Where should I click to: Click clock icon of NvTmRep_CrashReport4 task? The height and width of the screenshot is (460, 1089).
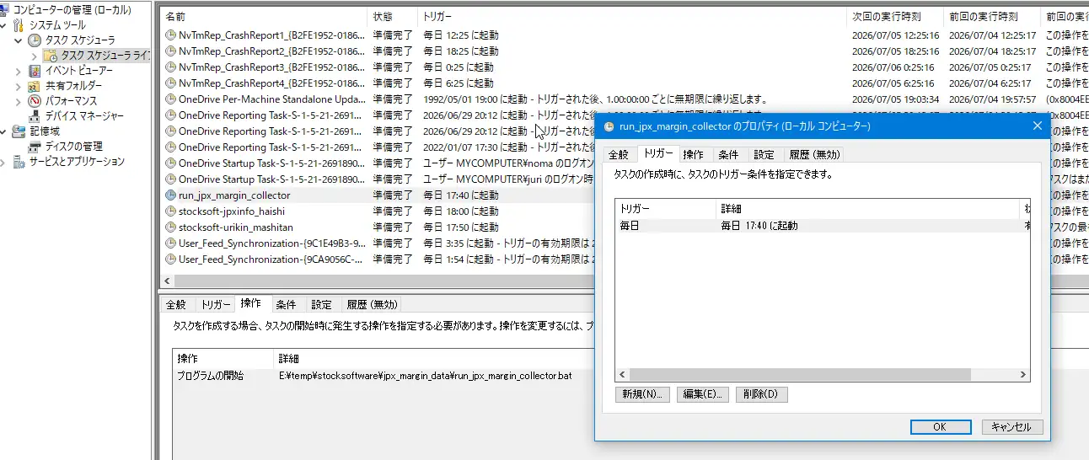click(x=171, y=83)
